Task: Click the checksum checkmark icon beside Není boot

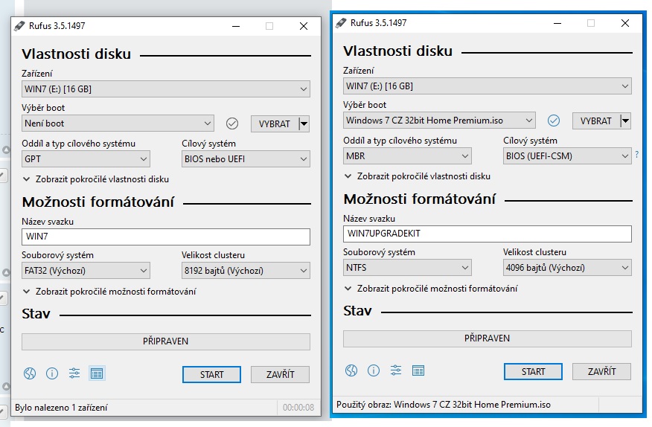Action: point(232,123)
